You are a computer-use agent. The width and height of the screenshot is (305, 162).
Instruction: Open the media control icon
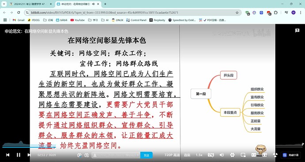(x=286, y=13)
